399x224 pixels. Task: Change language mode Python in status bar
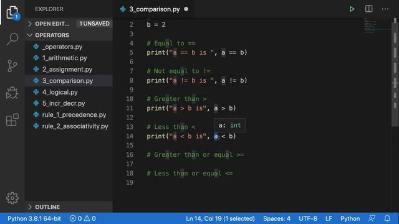[x=350, y=218]
